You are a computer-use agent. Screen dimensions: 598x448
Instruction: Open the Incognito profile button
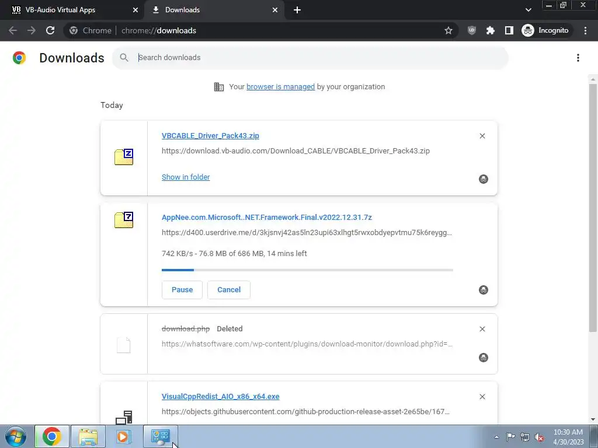coord(545,30)
